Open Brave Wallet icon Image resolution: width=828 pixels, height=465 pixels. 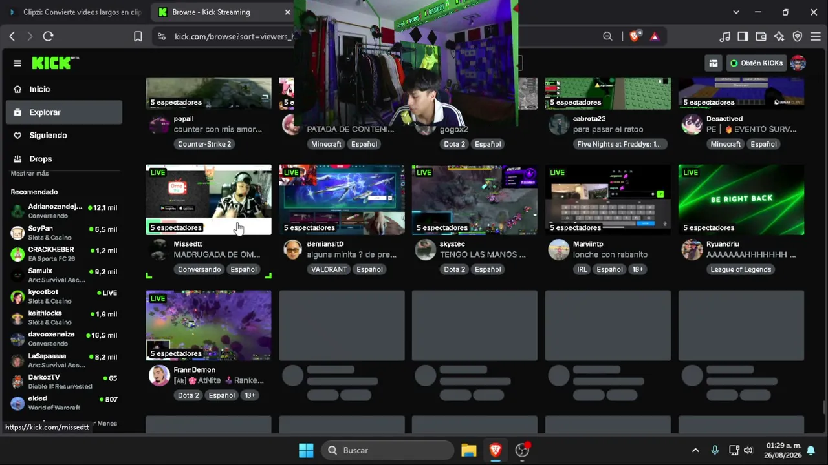pos(761,37)
